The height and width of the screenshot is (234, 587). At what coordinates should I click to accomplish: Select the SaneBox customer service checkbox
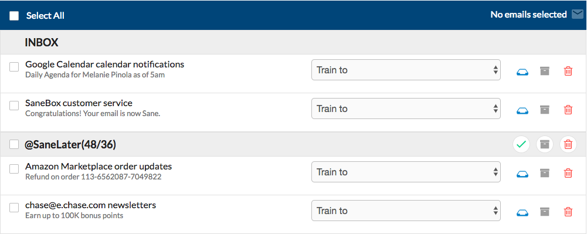click(x=14, y=106)
